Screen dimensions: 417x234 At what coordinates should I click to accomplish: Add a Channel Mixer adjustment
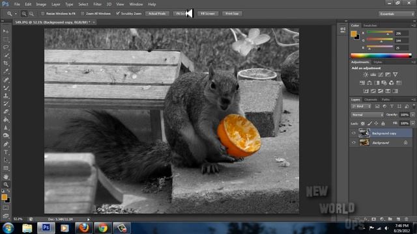[391, 83]
